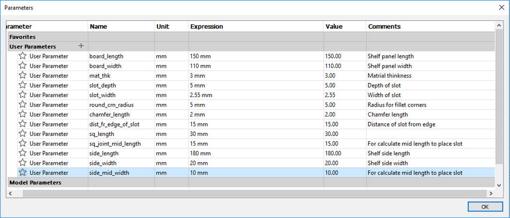This screenshot has height=218, width=510.
Task: Click the Comments column header
Action: tap(431, 27)
